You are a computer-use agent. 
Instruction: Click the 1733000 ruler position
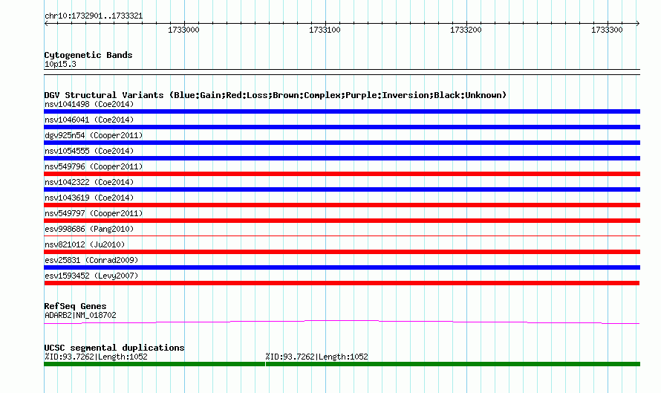[x=183, y=30]
